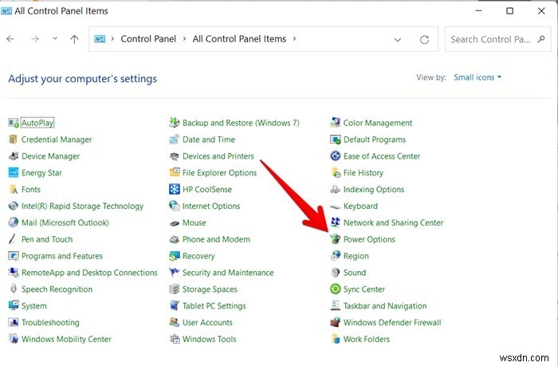Screen dimensions: 558x366
Task: Go forward with the Forward arrow
Action: click(35, 39)
